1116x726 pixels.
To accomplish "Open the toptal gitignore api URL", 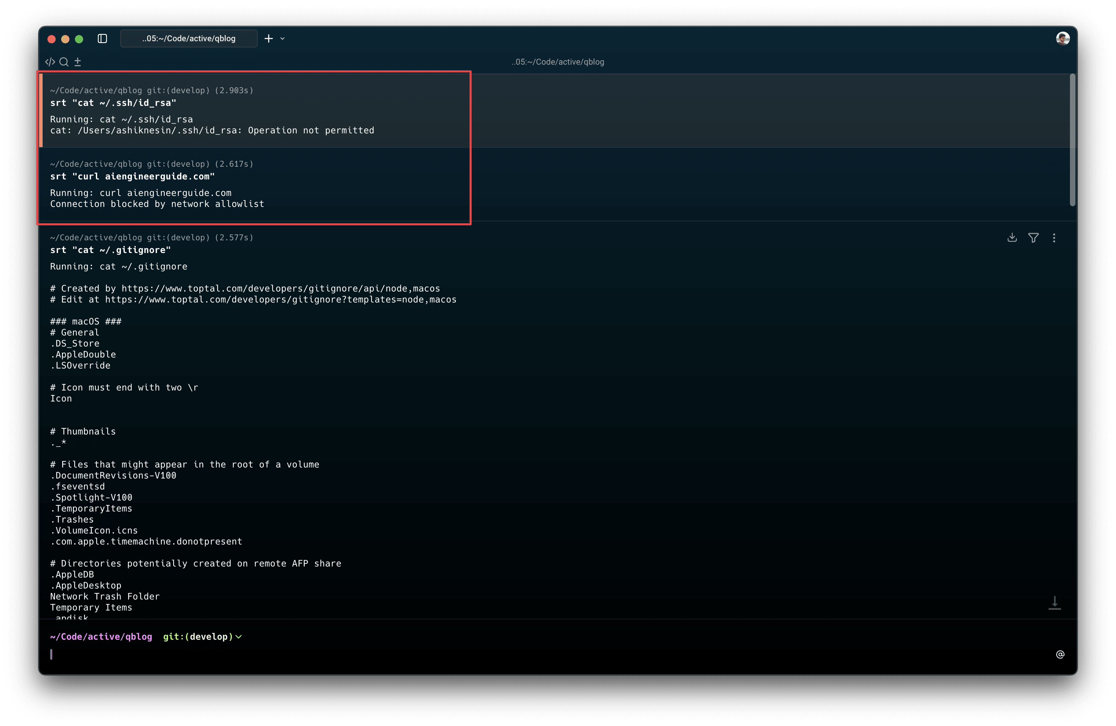I will click(x=280, y=288).
